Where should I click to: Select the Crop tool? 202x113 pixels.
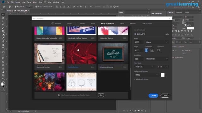click(3, 31)
